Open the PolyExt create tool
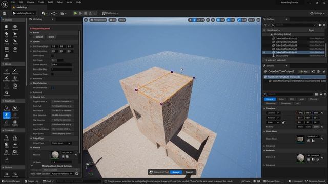This screenshot has height=184, width=328. click(x=7, y=72)
